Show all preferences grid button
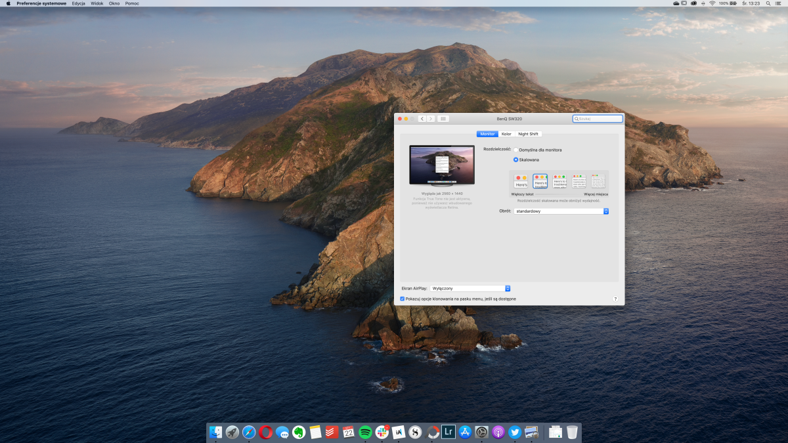The image size is (788, 443). 443,119
